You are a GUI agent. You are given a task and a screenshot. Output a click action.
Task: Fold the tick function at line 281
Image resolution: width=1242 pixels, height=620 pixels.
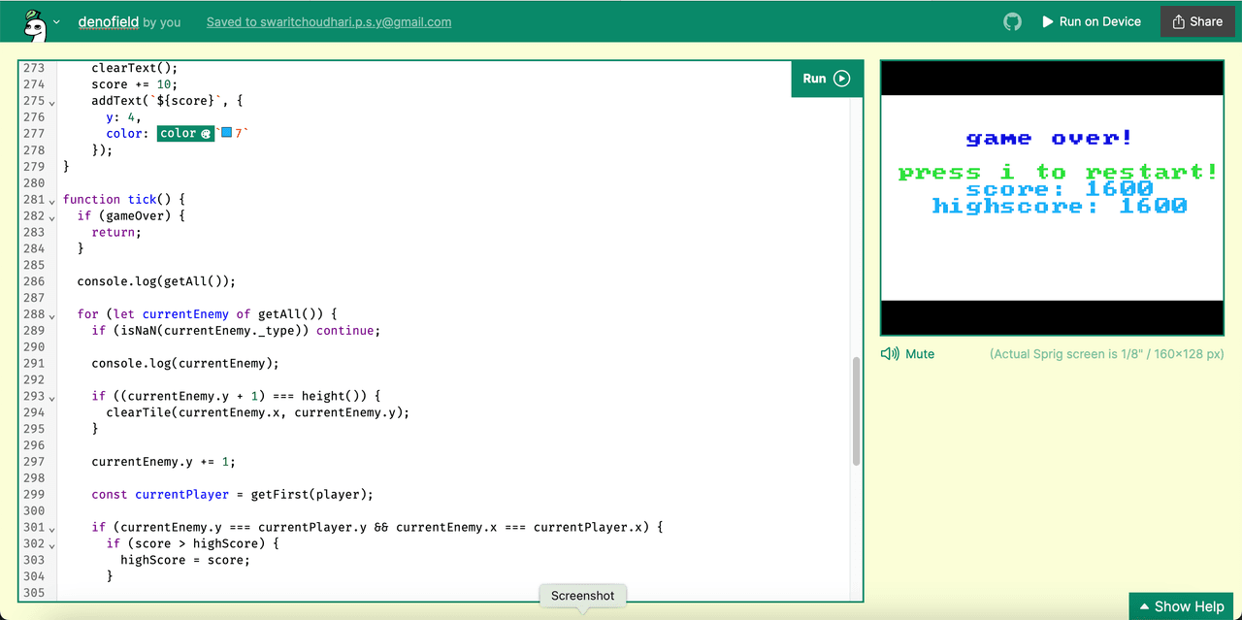coord(52,200)
